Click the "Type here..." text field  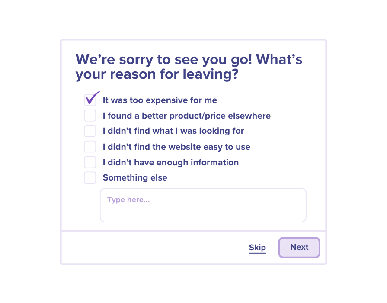point(202,205)
